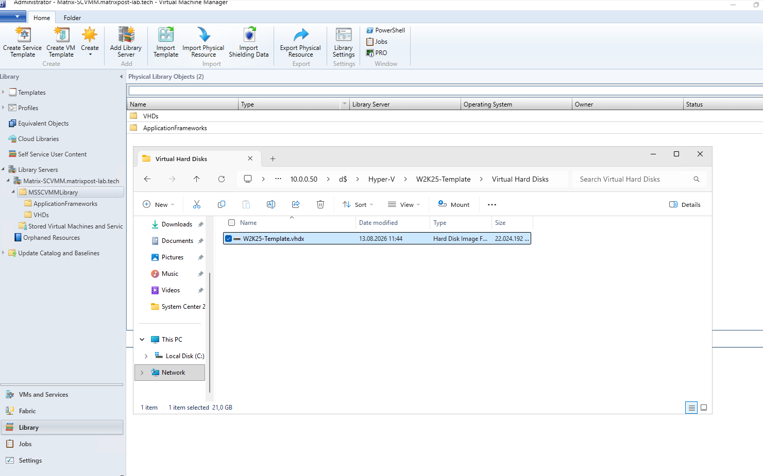Image resolution: width=763 pixels, height=476 pixels.
Task: Collapse the MSSCVMMLibrary share node
Action: tap(13, 192)
